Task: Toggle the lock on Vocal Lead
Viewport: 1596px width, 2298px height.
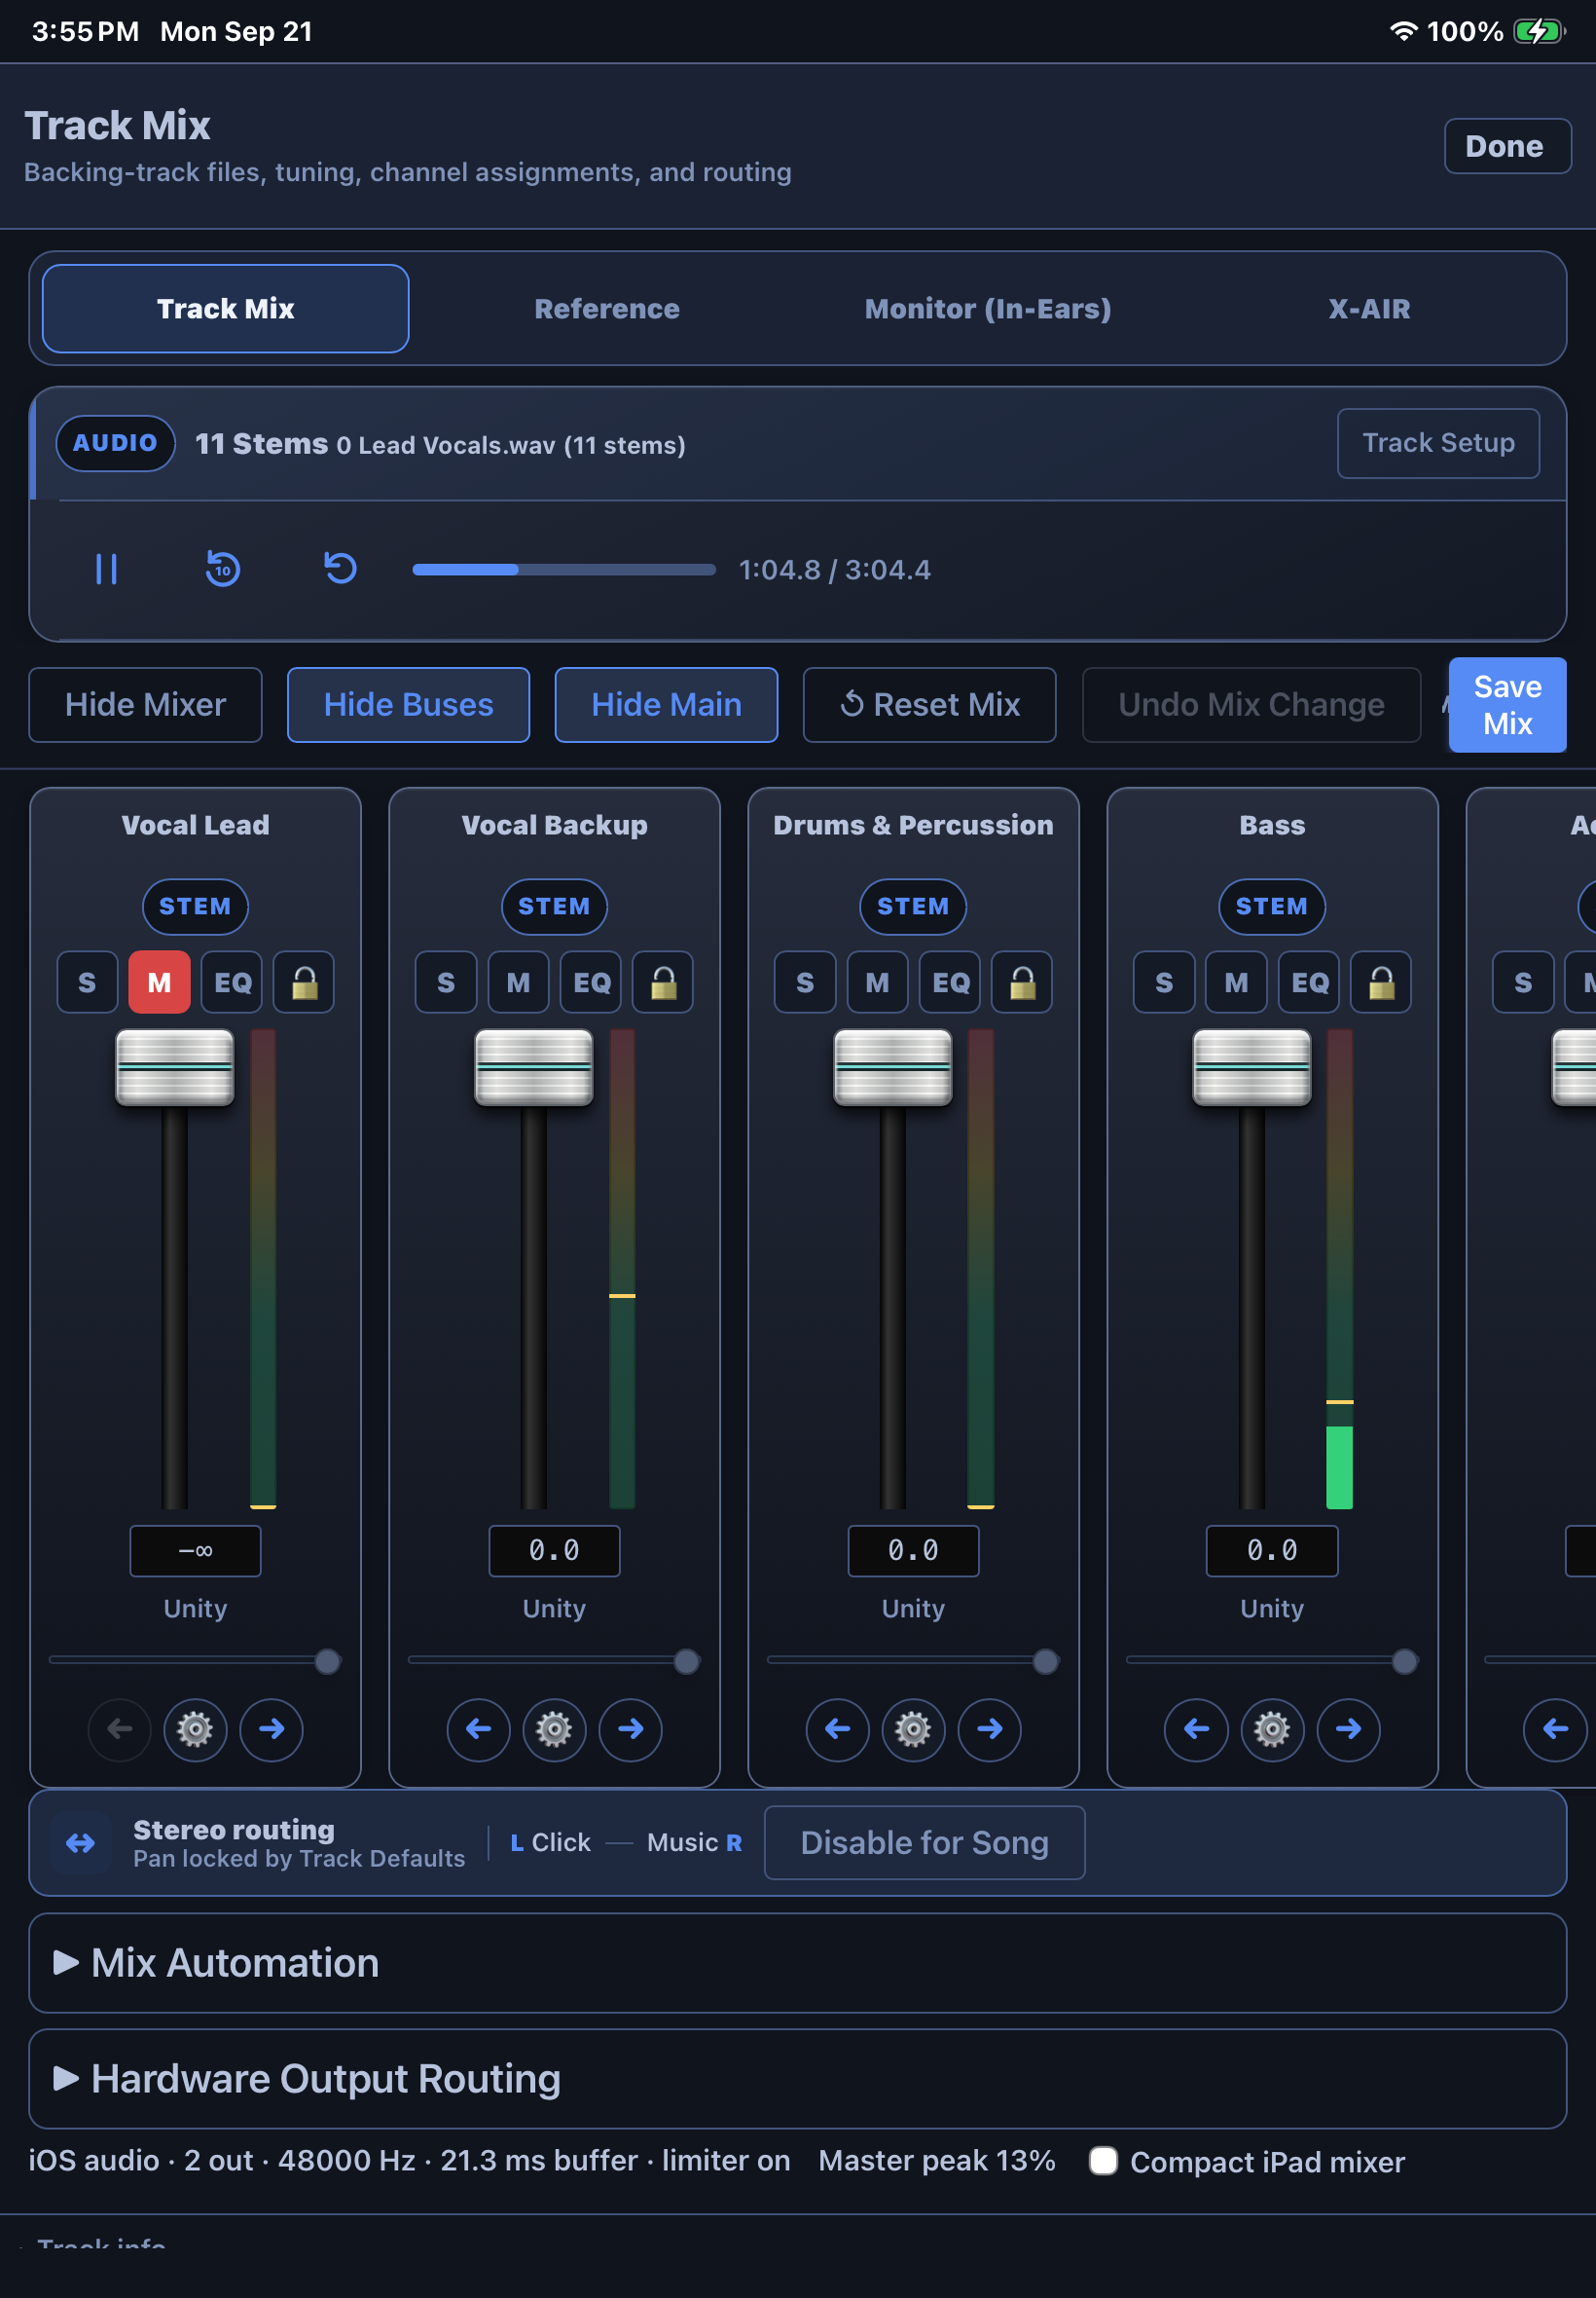Action: coord(304,982)
